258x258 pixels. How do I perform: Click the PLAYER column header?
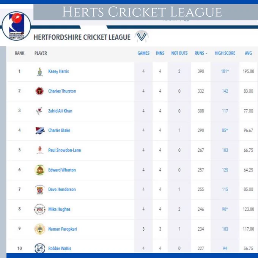pos(41,53)
